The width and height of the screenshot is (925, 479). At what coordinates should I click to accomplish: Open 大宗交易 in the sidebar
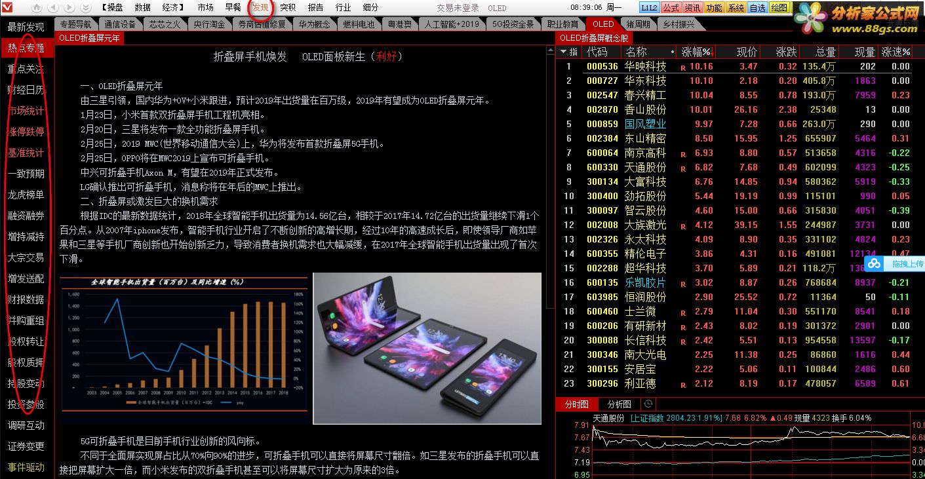tap(26, 258)
